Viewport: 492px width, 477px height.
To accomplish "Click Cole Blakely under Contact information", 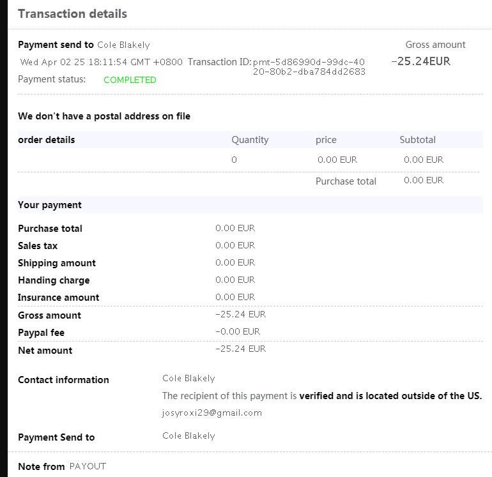I will (188, 379).
